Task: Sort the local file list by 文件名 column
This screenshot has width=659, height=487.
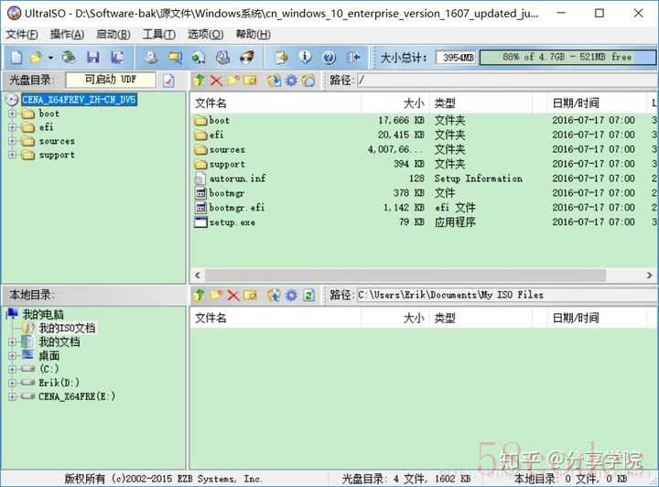Action: 275,318
